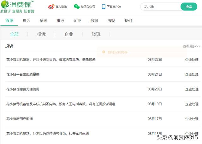Click the 投诉 section heading

tap(9, 46)
